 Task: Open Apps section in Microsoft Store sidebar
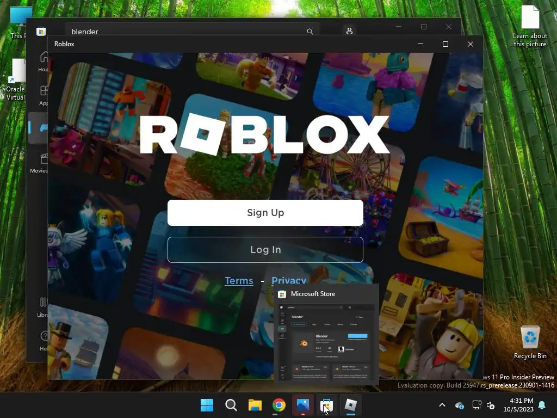pos(44,95)
